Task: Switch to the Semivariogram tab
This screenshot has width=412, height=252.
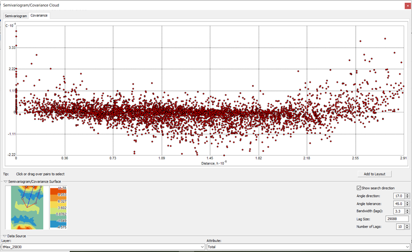Action: click(16, 16)
